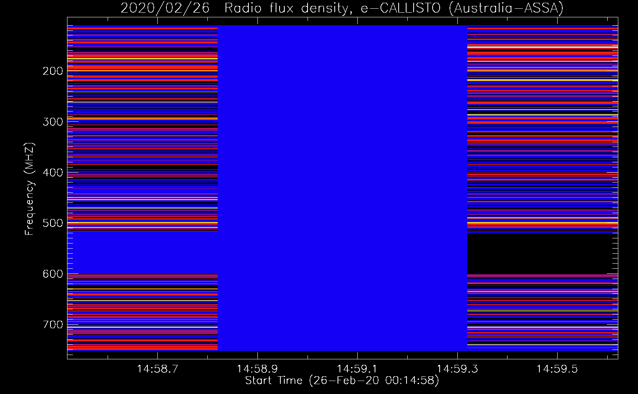Image resolution: width=638 pixels, height=394 pixels.
Task: Click the 700 frequency tick label
Action: pos(53,325)
